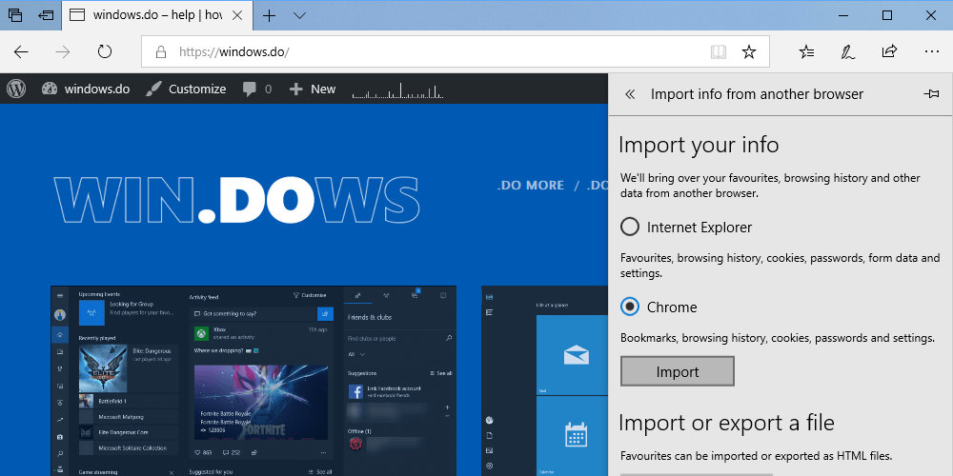Click the Add notes pen icon

[848, 52]
